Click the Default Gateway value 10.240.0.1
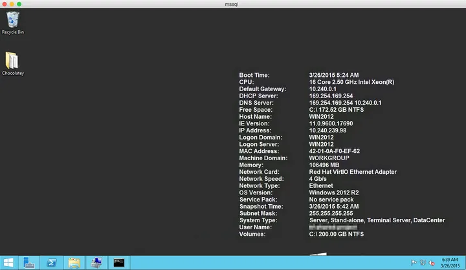Image resolution: width=466 pixels, height=270 pixels. (322, 89)
